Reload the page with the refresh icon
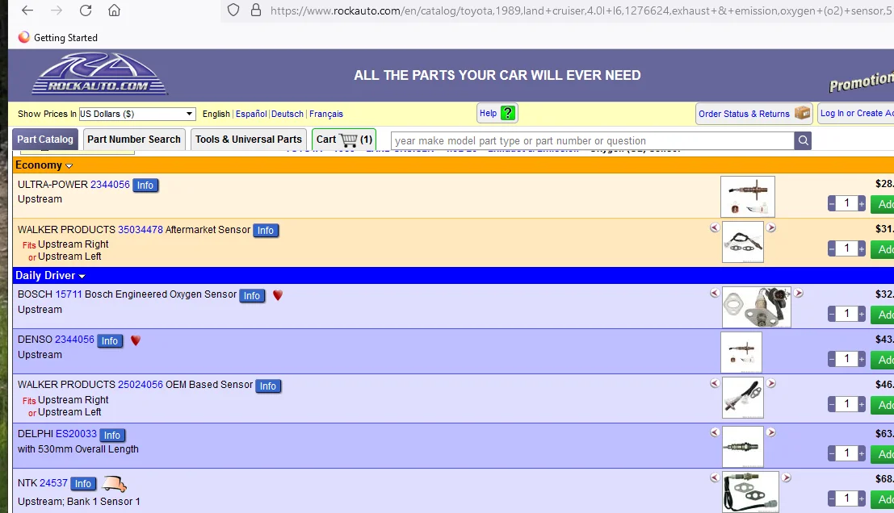This screenshot has height=513, width=894. (86, 10)
